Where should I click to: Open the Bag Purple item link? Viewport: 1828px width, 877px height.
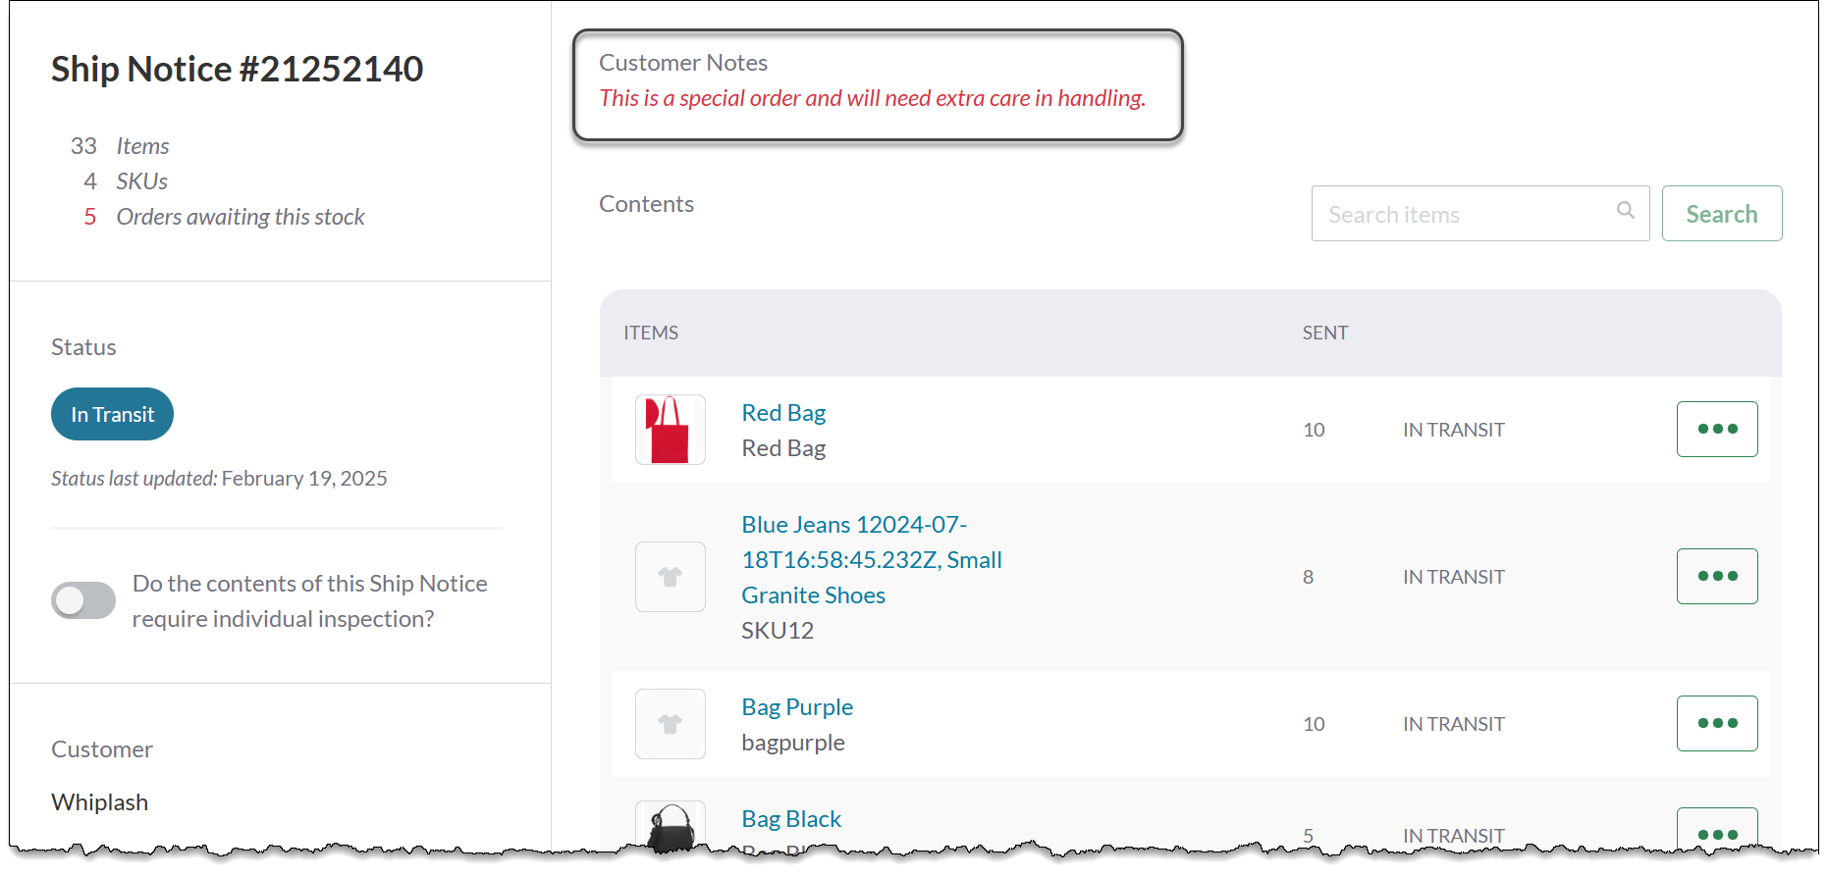797,707
